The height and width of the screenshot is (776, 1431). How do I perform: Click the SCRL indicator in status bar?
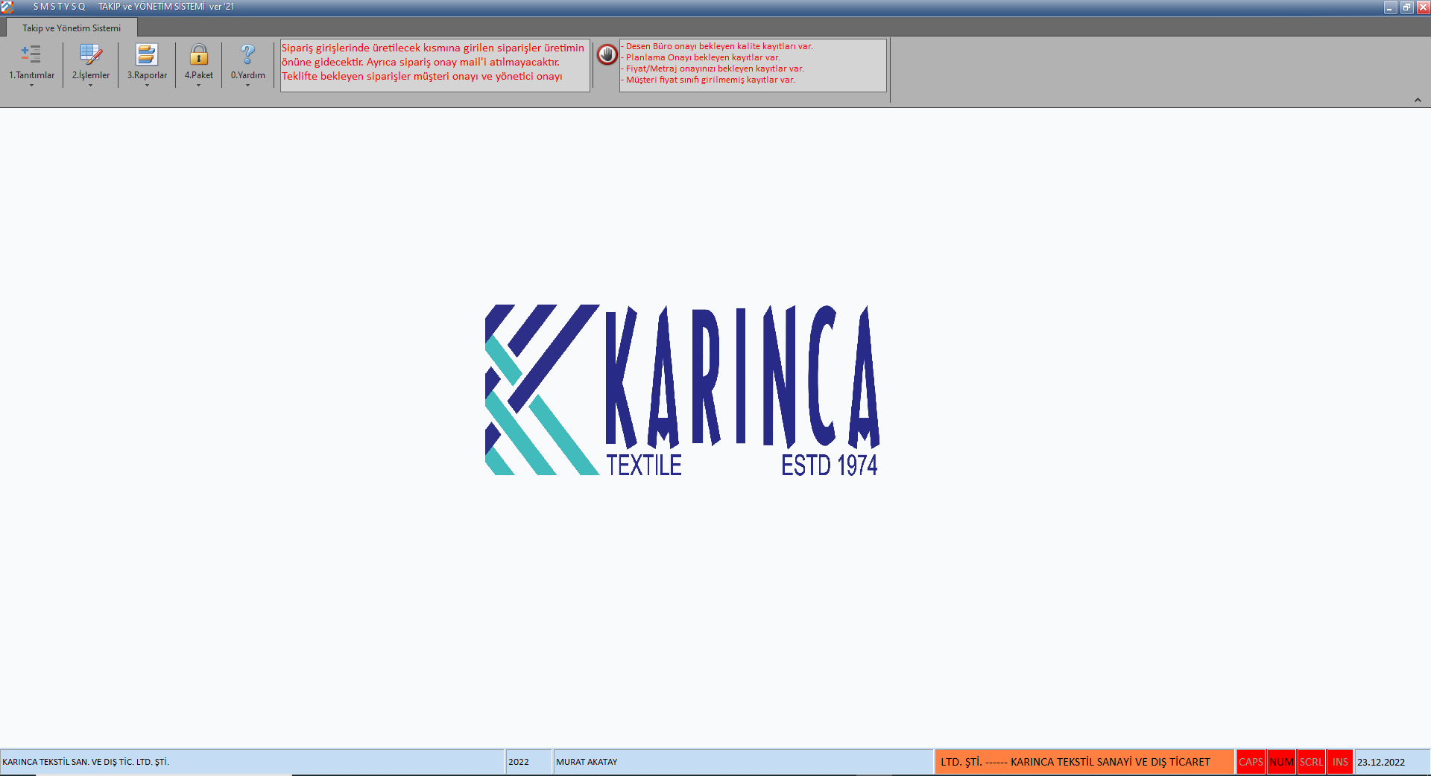[1311, 762]
